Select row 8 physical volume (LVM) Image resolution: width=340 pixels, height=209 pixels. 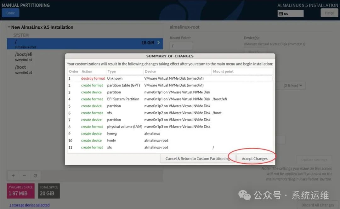click(x=170, y=127)
